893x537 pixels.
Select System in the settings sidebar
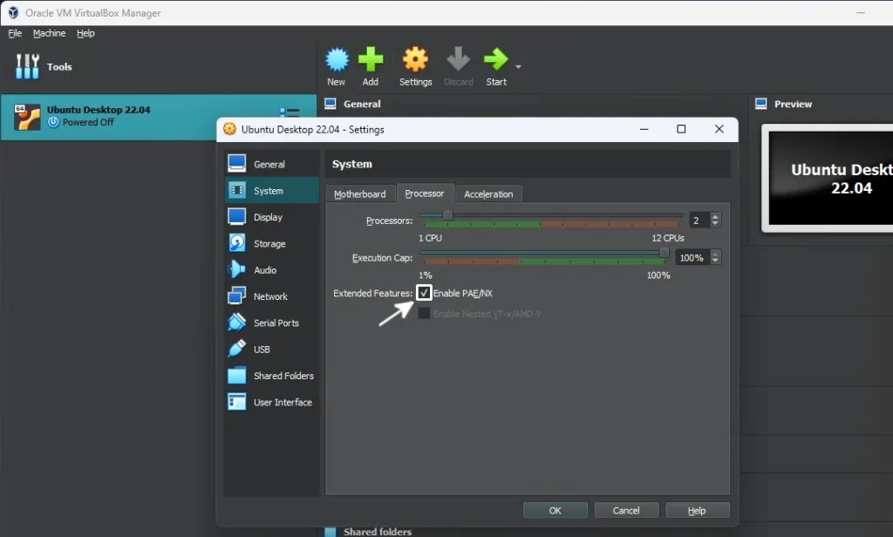coord(272,190)
